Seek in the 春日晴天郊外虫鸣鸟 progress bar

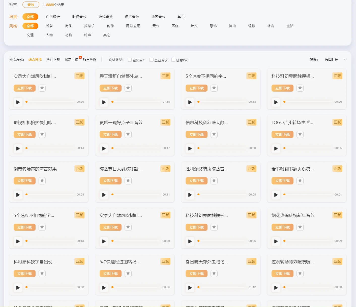222,287
